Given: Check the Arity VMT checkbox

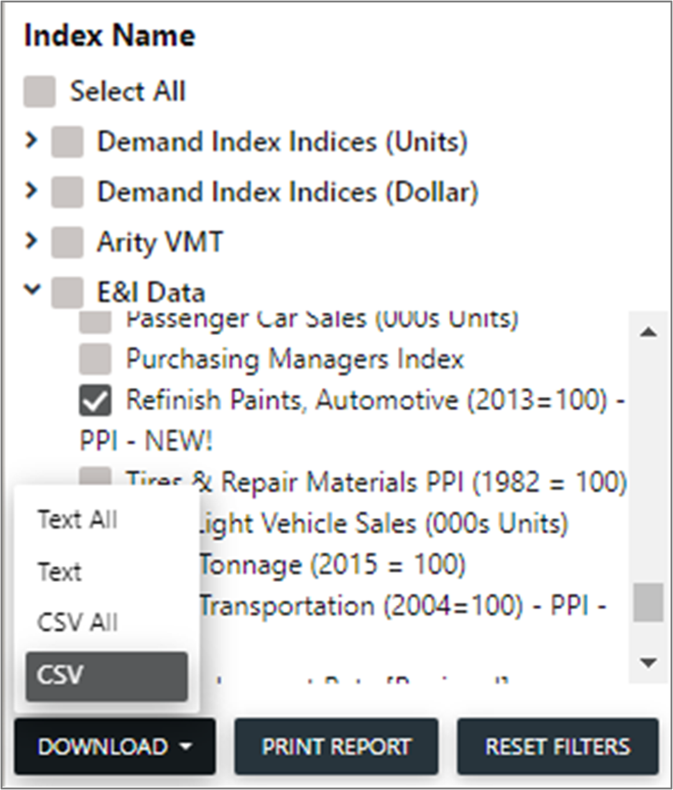Looking at the screenshot, I should [67, 242].
